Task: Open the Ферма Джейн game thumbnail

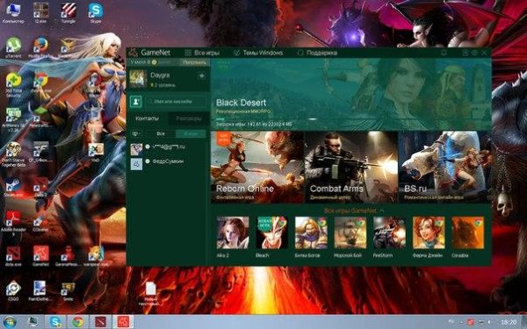Action: point(429,232)
